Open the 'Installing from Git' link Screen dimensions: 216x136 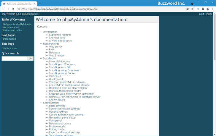pyautogui.click(x=60, y=67)
